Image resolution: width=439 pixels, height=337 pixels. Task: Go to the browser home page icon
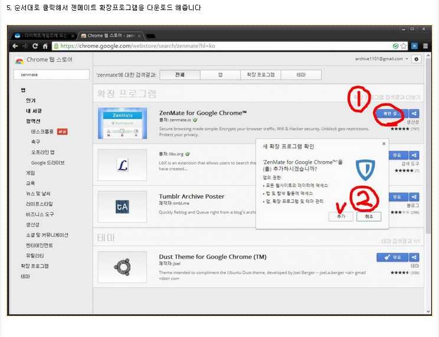(x=45, y=46)
